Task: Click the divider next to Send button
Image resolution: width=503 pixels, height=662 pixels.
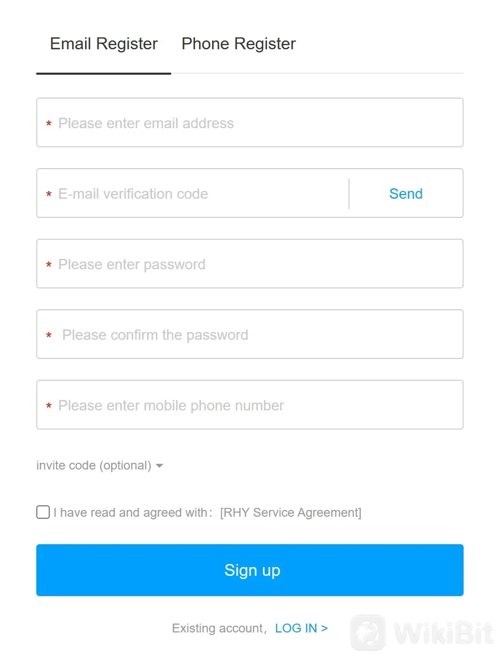Action: pyautogui.click(x=348, y=193)
